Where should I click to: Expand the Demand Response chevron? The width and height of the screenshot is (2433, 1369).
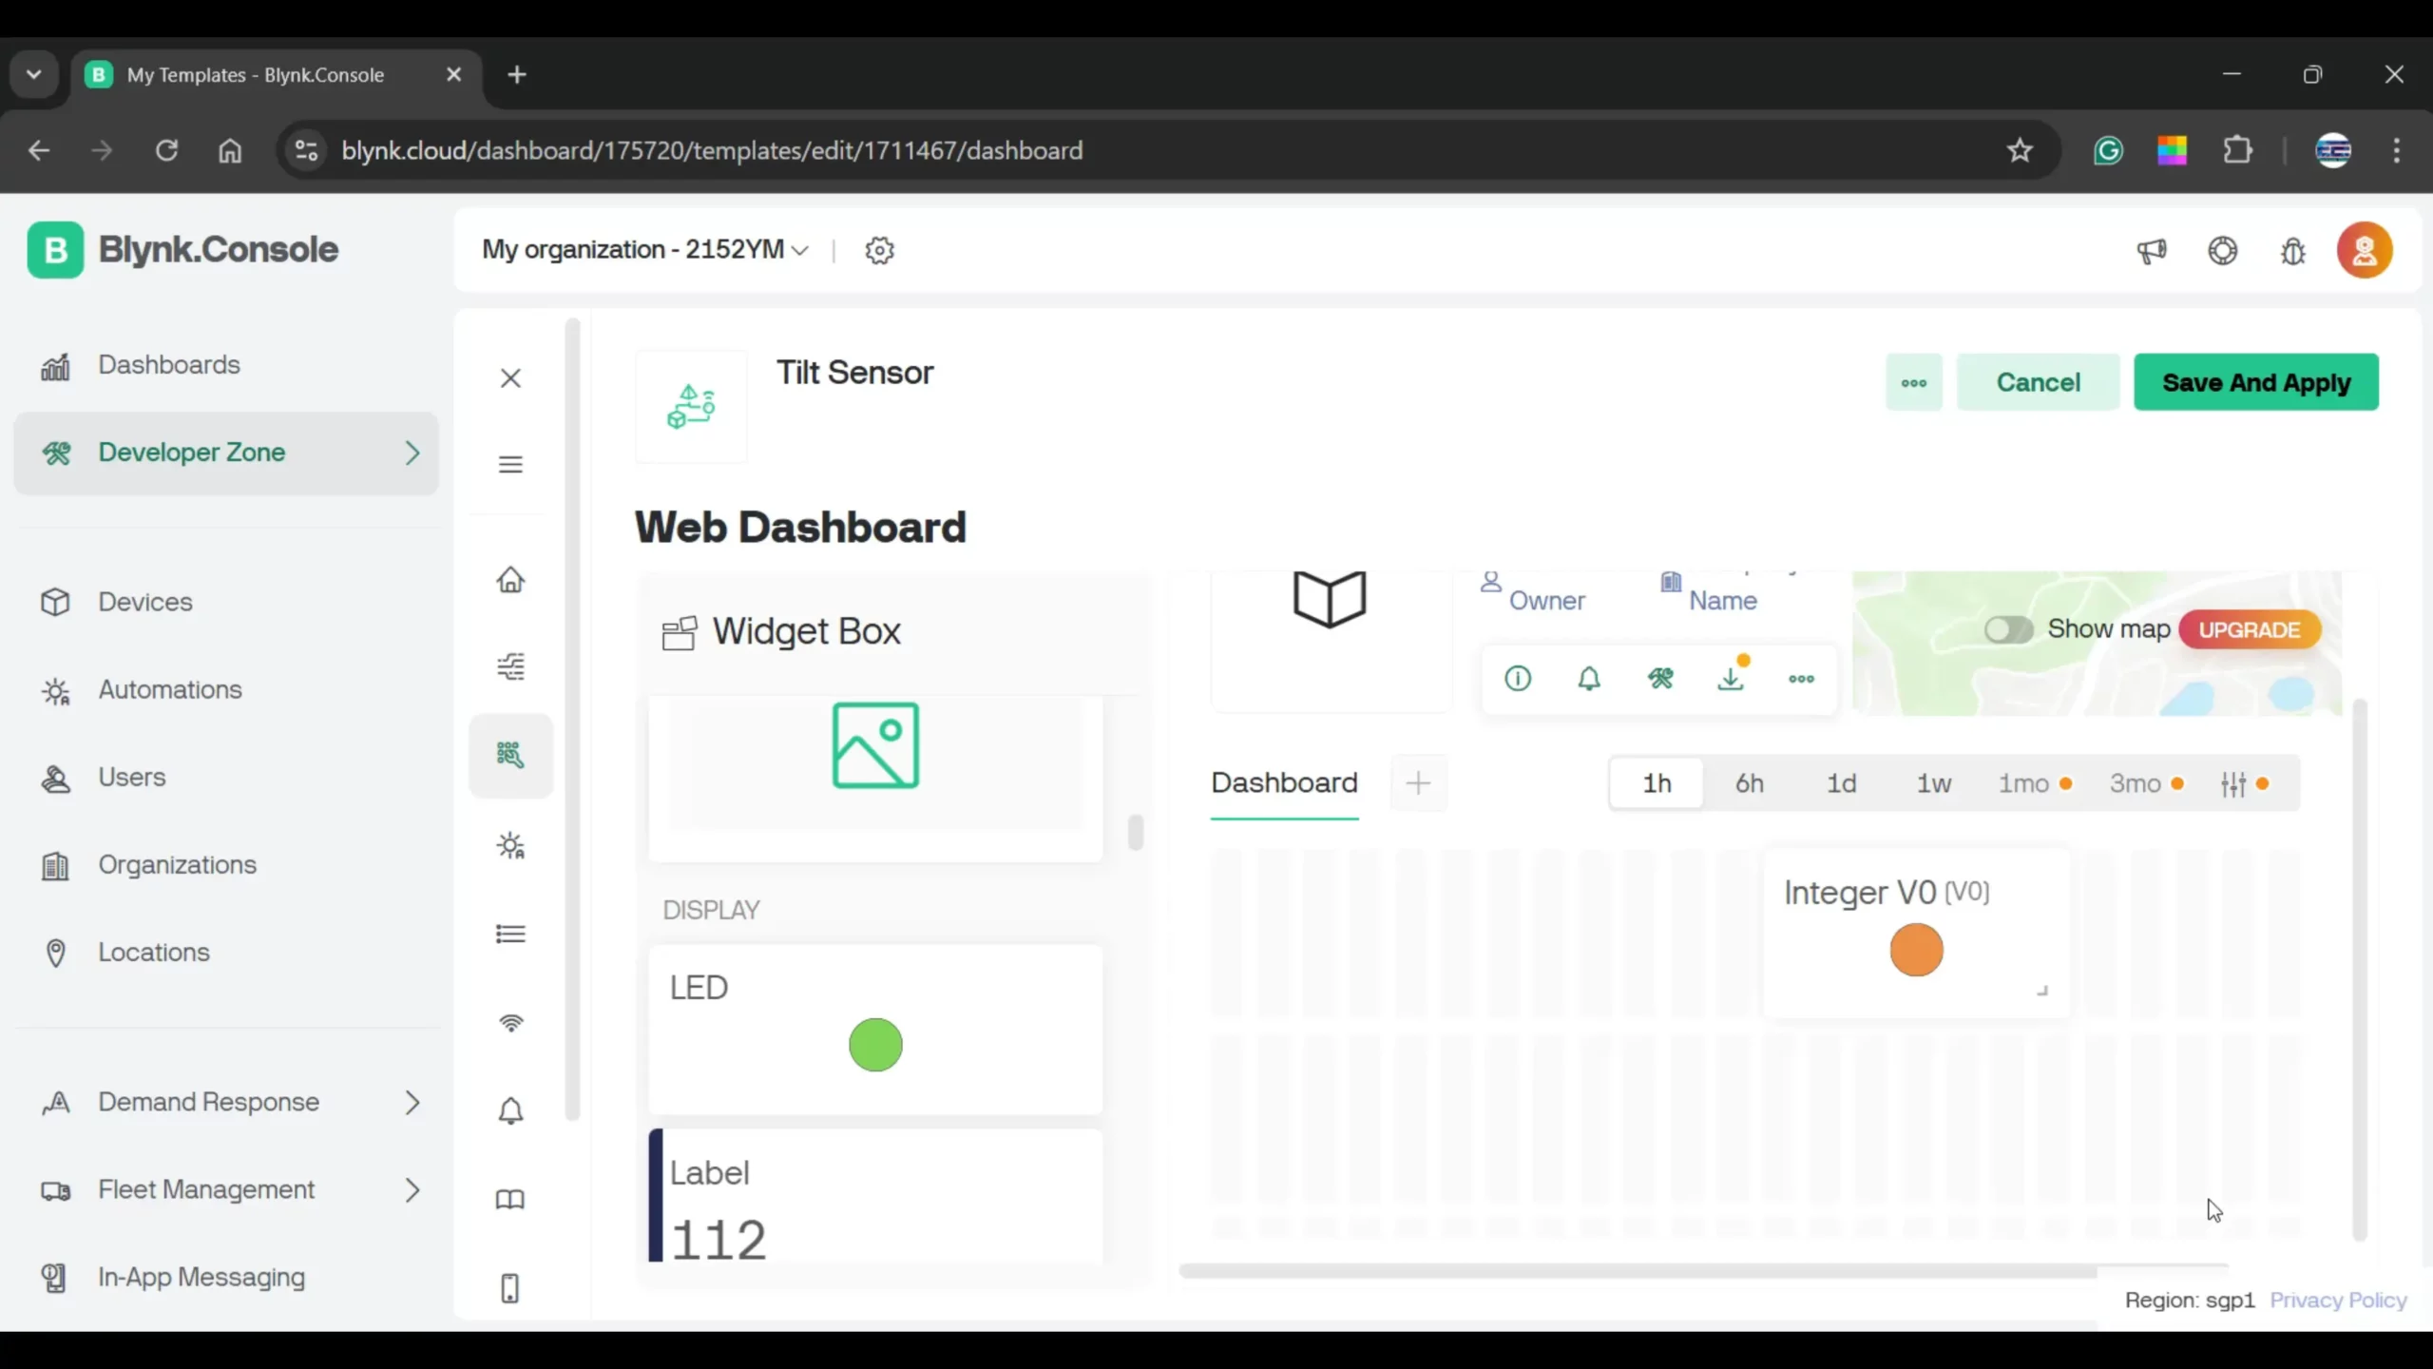click(412, 1103)
